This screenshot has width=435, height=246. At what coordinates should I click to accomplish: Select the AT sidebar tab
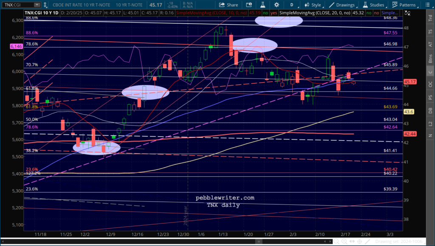[430, 45]
